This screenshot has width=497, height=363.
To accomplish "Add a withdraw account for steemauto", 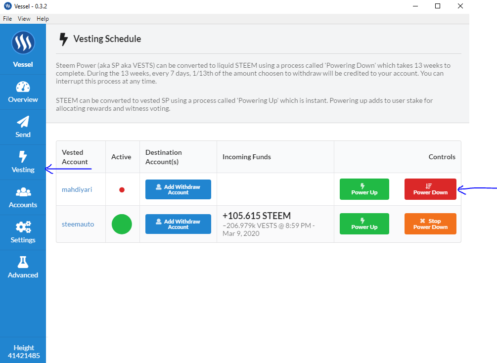I will tap(178, 224).
